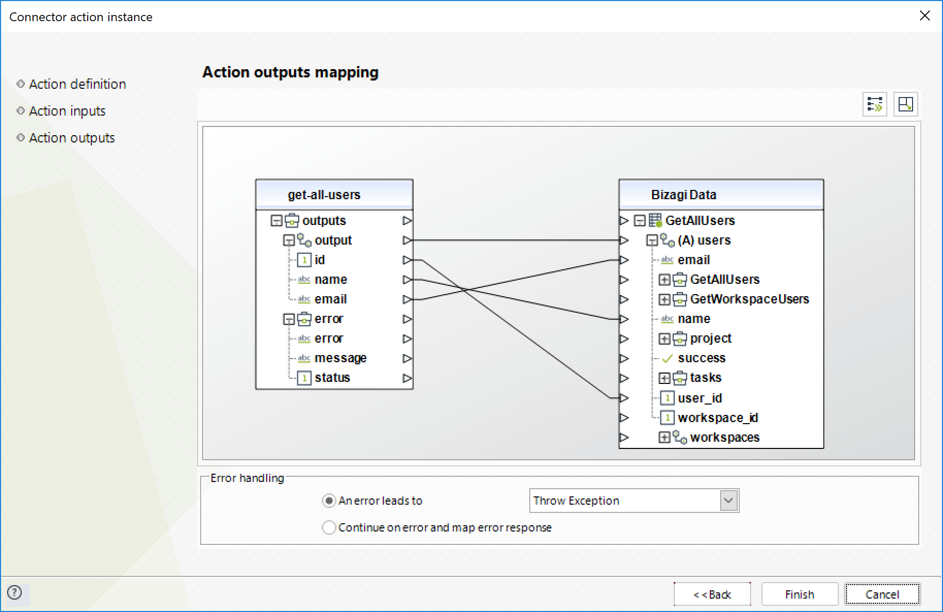Select 'Continue on error and map error response'
This screenshot has width=943, height=612.
(x=329, y=527)
